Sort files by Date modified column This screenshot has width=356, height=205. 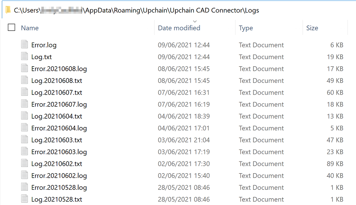coord(179,28)
